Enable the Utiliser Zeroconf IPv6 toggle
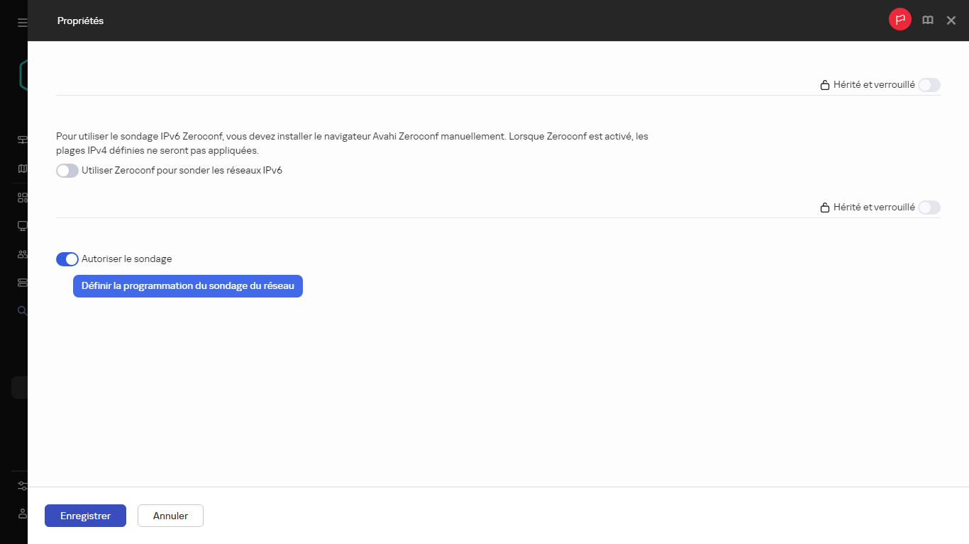This screenshot has height=544, width=969. [x=67, y=171]
